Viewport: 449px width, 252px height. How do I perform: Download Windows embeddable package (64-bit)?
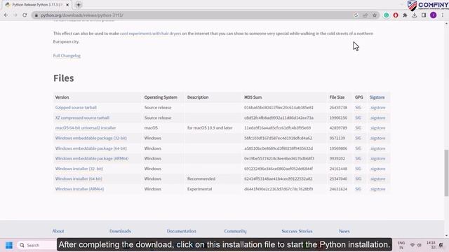point(91,148)
